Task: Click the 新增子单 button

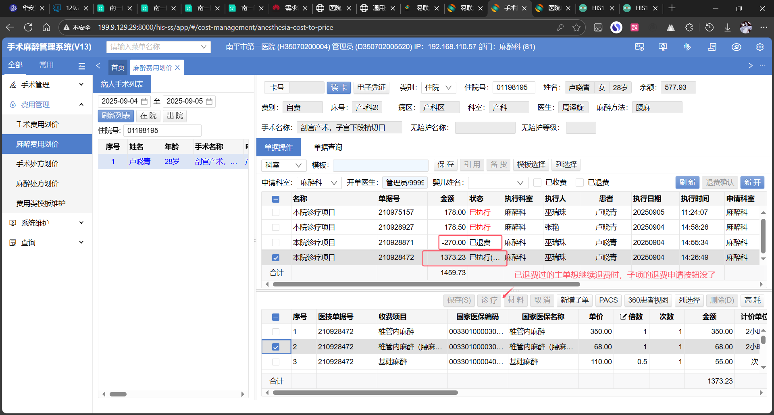Action: coord(574,300)
